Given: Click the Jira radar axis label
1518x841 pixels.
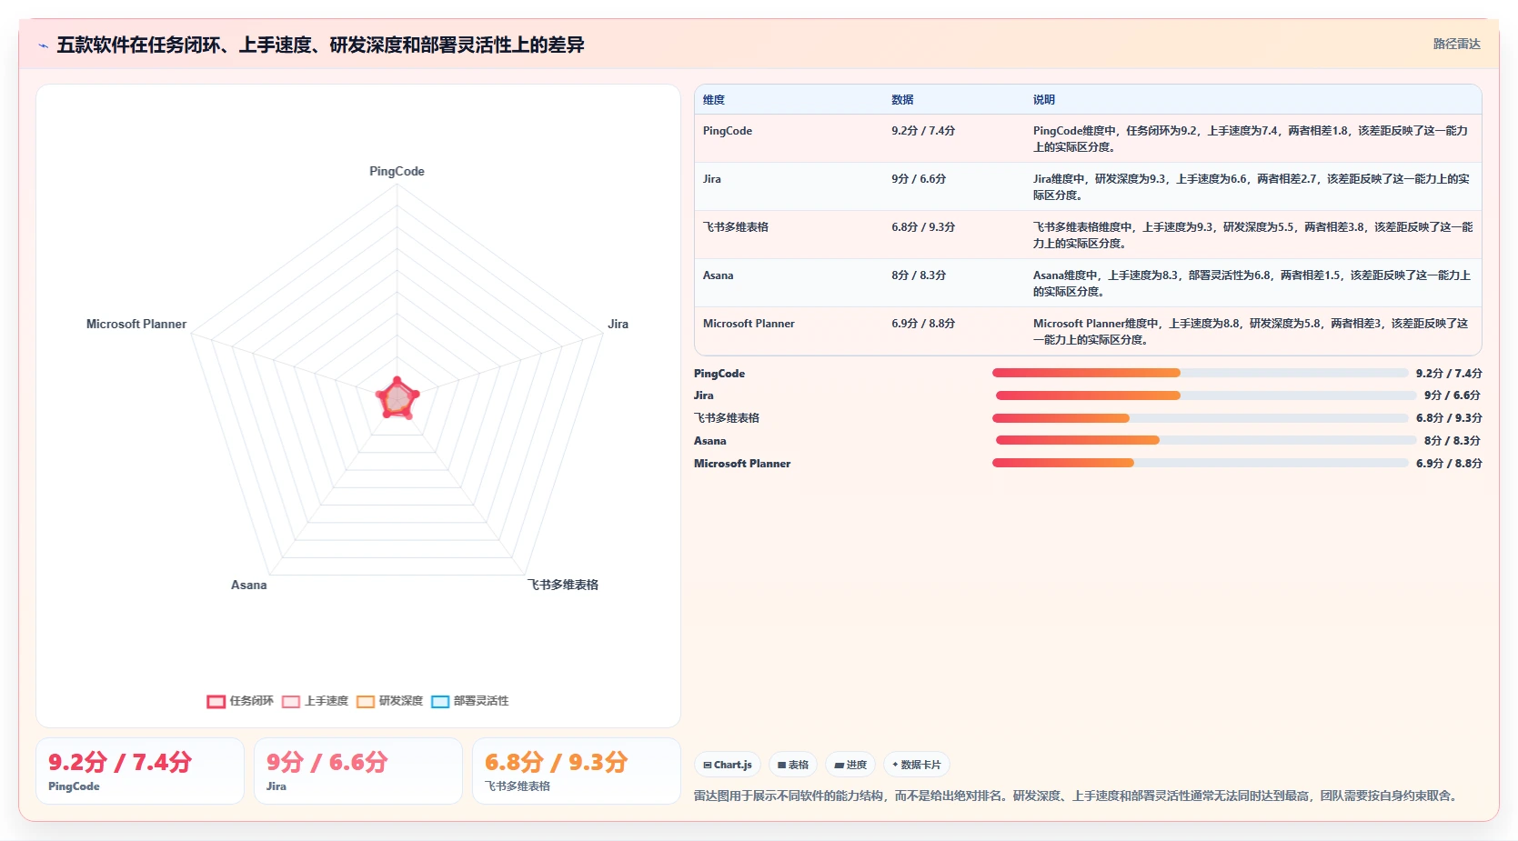Looking at the screenshot, I should [618, 324].
